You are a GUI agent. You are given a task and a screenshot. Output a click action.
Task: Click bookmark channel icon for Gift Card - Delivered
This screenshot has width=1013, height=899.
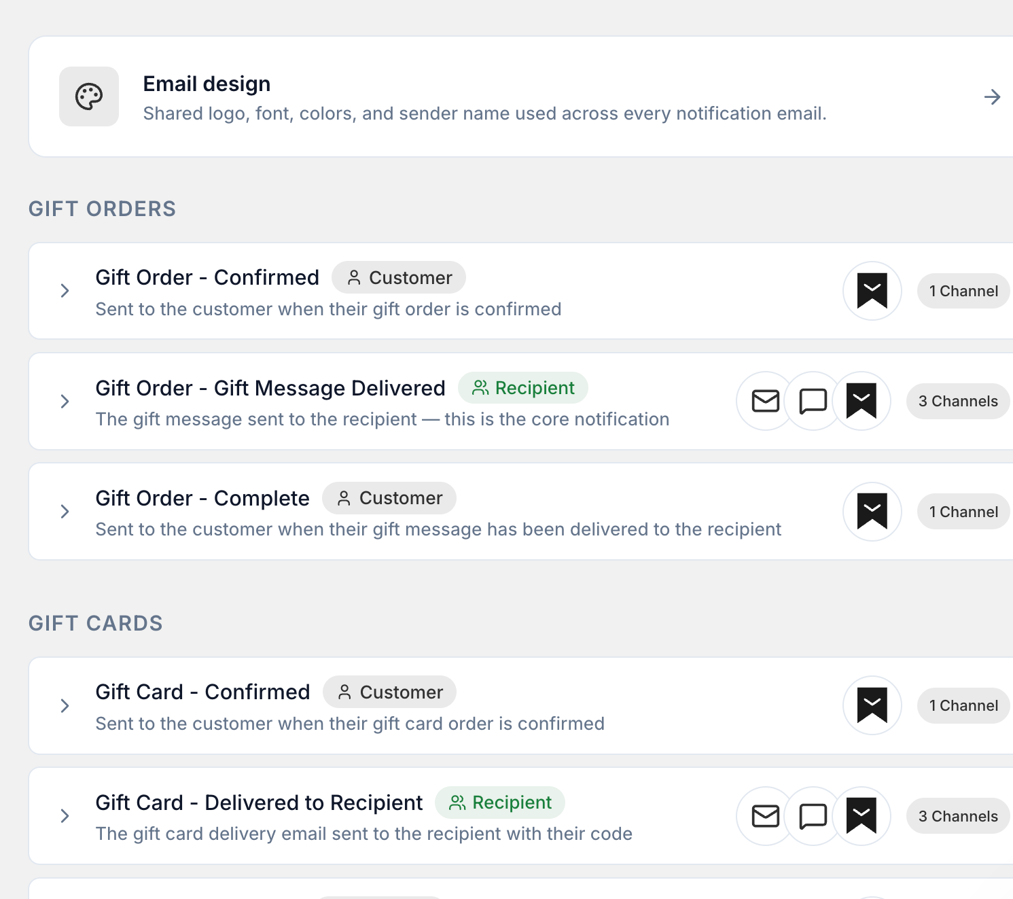pos(861,816)
